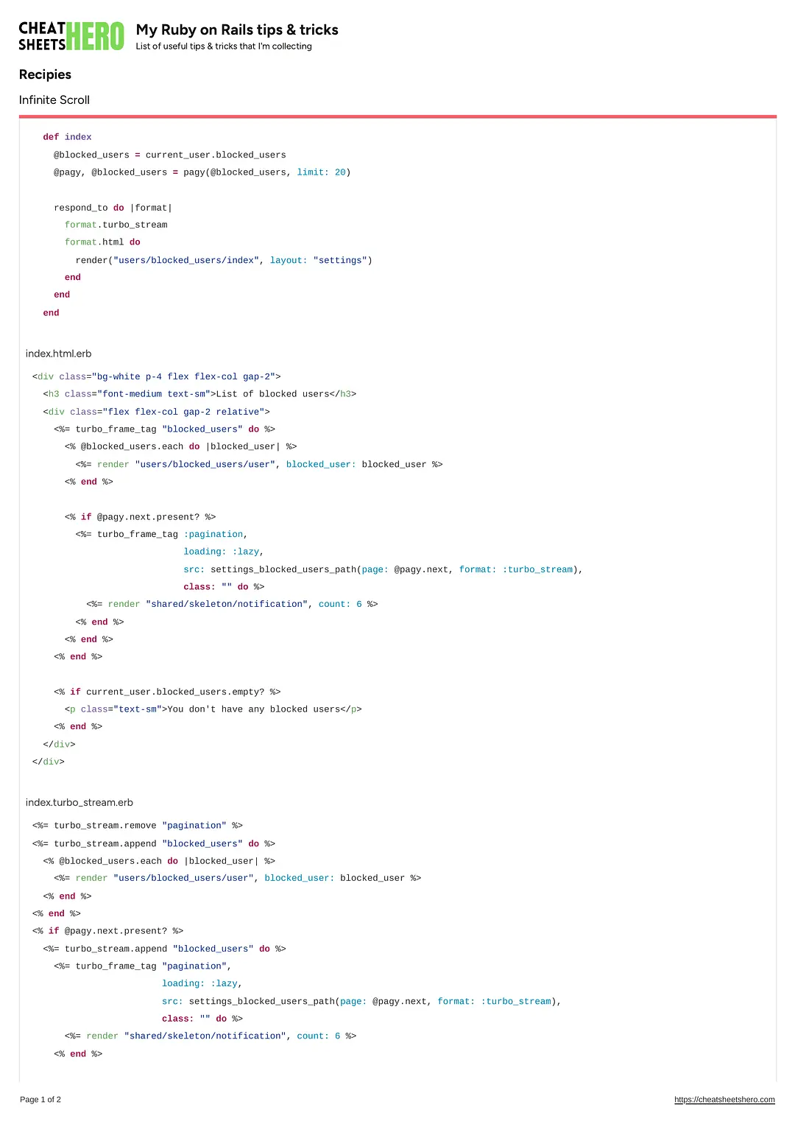795x1124 pixels.
Task: Open the https://cheatsheetshero.com footer link
Action: click(x=724, y=1100)
